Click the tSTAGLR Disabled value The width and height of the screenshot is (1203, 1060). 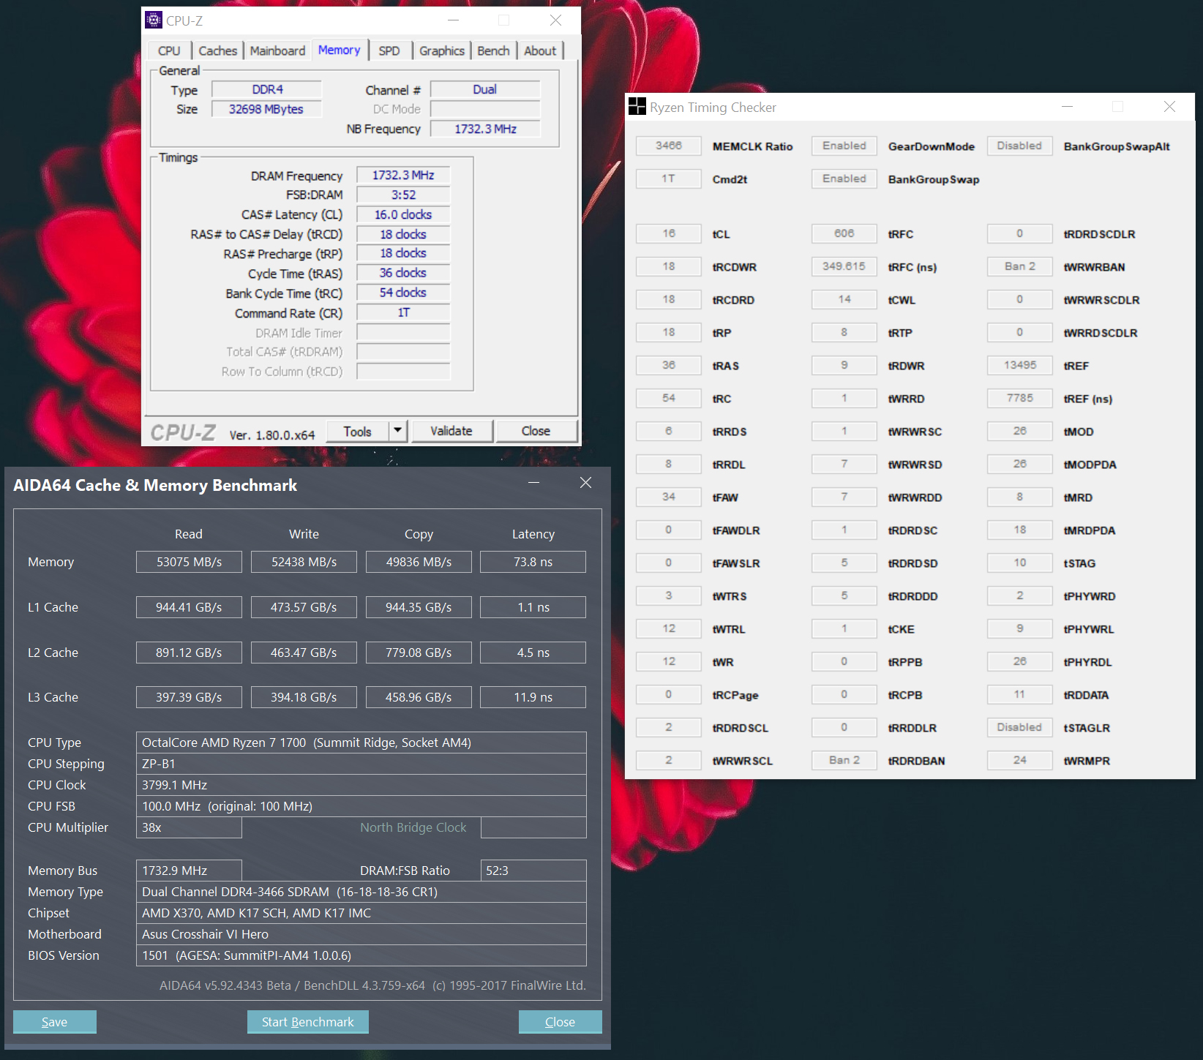1019,727
